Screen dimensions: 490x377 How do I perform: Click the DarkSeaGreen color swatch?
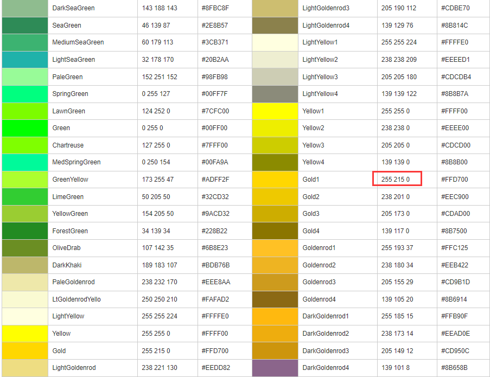pyautogui.click(x=25, y=8)
